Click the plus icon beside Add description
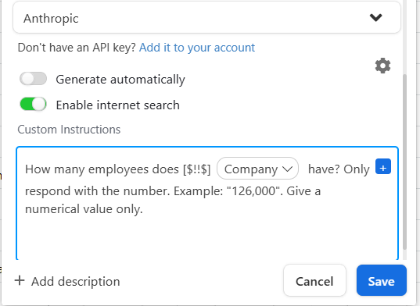This screenshot has width=420, height=306. (x=20, y=280)
